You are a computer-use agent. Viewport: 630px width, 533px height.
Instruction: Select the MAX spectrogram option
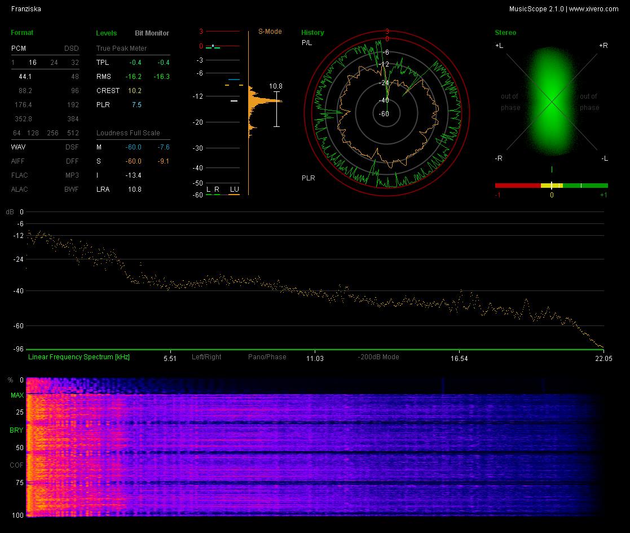point(17,395)
